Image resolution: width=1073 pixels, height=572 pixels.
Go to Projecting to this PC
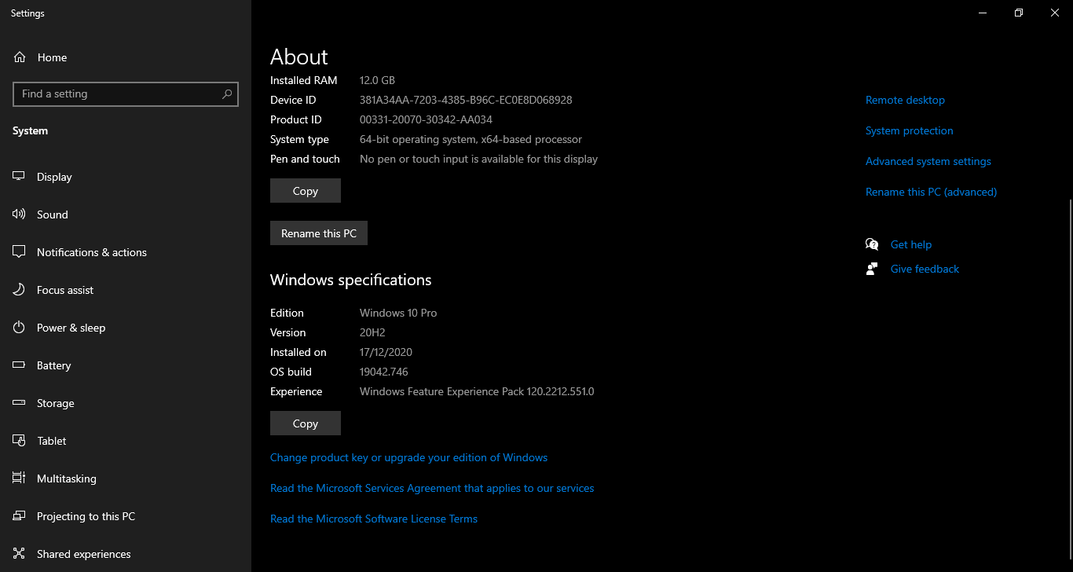pos(126,516)
